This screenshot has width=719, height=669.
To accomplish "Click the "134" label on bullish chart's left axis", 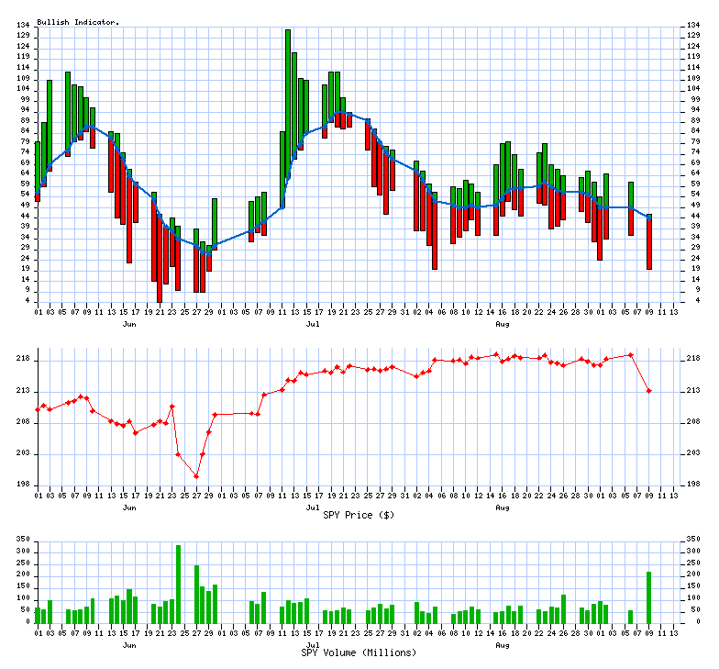I will pos(24,25).
